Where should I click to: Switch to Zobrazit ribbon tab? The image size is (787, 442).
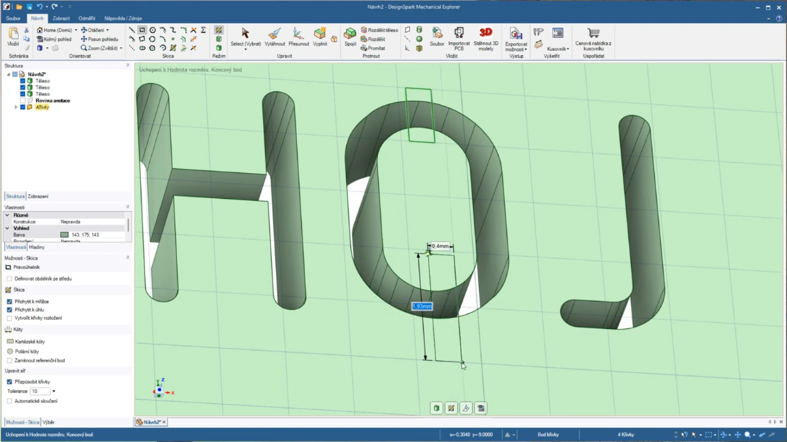click(x=61, y=18)
